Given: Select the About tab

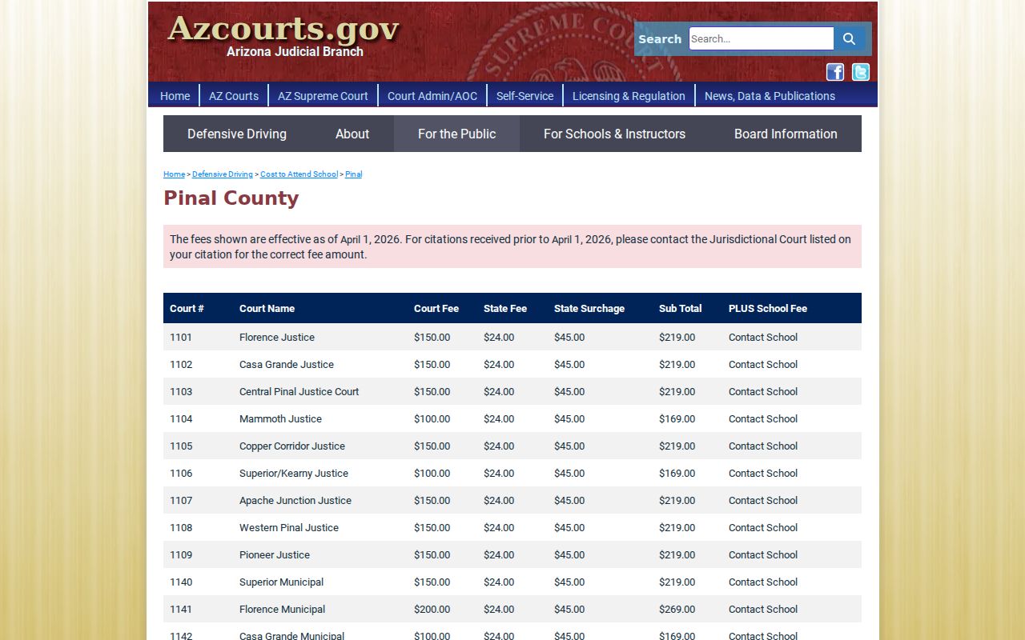Looking at the screenshot, I should (x=352, y=134).
